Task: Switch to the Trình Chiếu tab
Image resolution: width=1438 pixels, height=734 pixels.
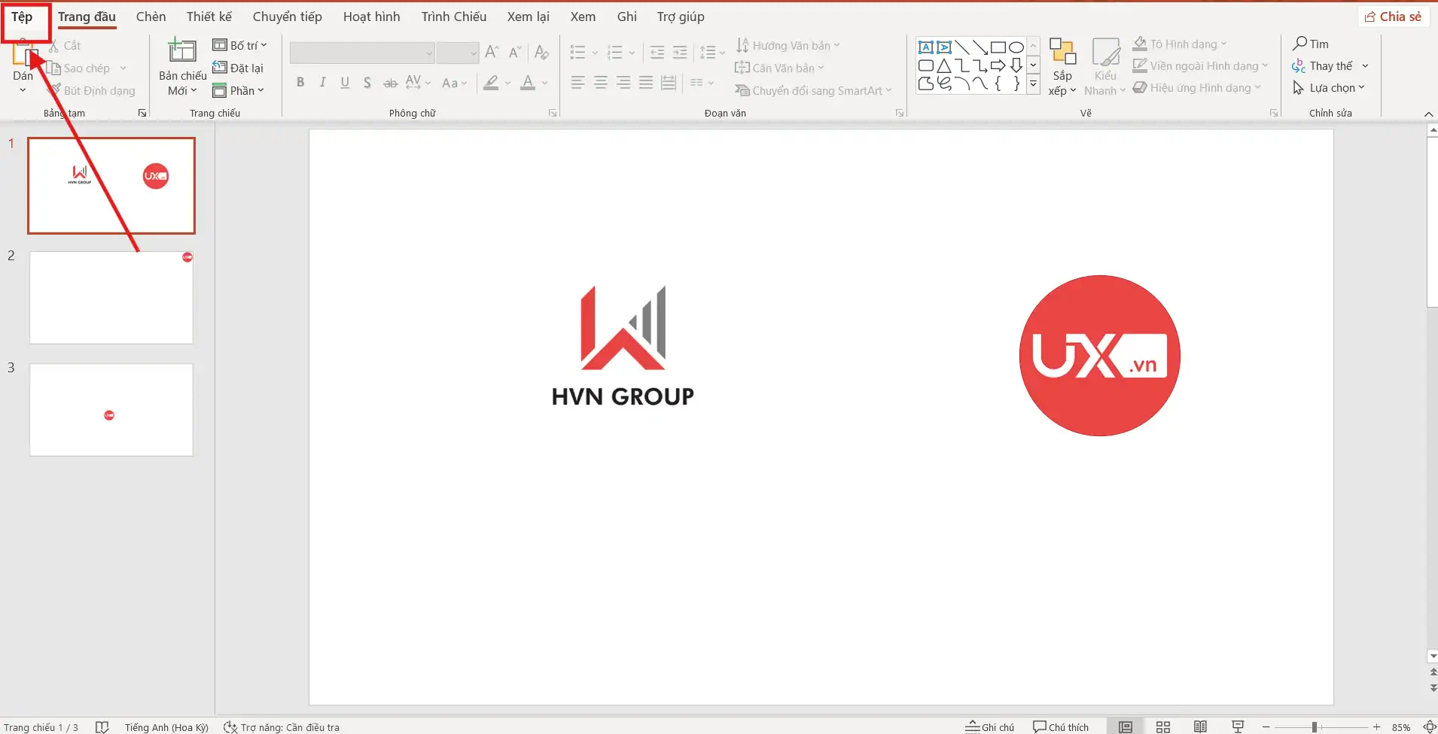Action: [x=454, y=17]
